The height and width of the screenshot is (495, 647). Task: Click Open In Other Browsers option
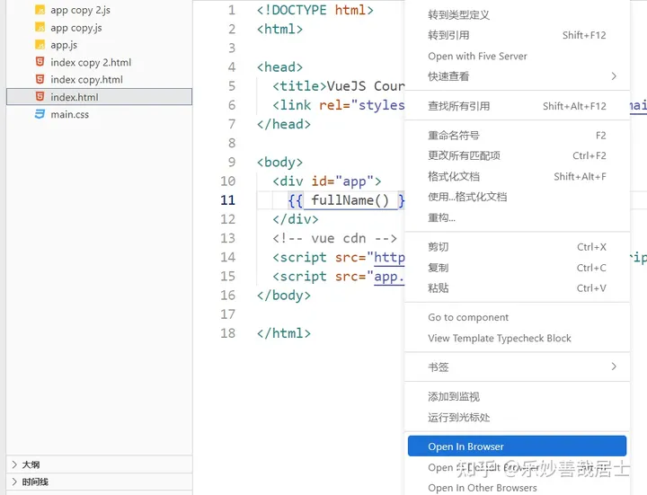coord(483,488)
